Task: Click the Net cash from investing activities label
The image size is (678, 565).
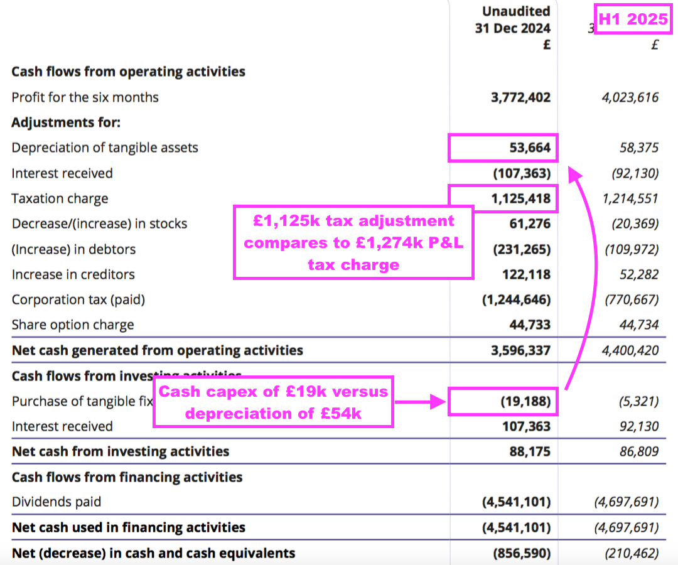Action: coord(120,451)
